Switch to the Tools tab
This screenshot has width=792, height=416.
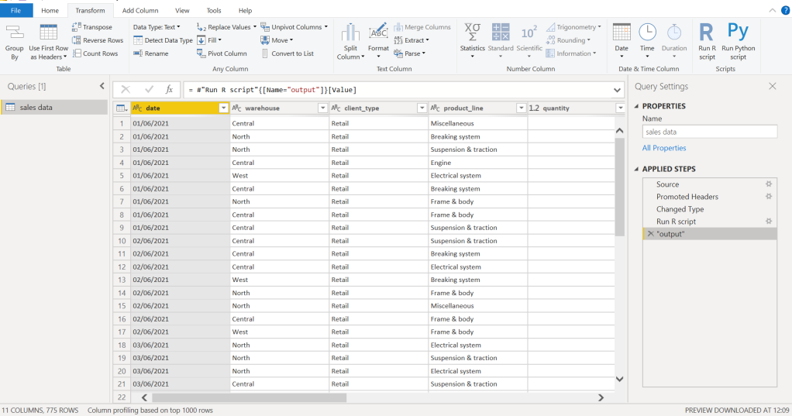tap(214, 10)
